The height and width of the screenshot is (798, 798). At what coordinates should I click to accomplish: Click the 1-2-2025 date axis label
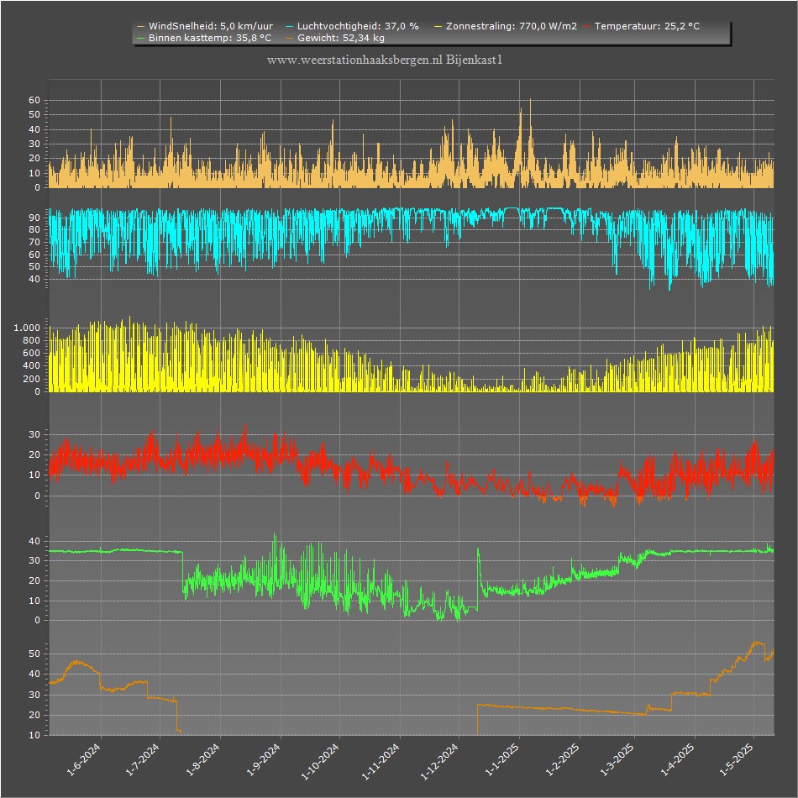click(x=562, y=759)
